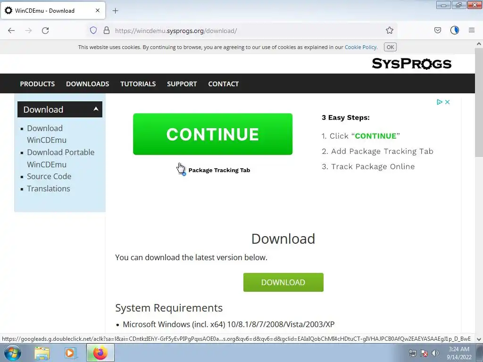Dismiss cookie notice with OK button

390,47
